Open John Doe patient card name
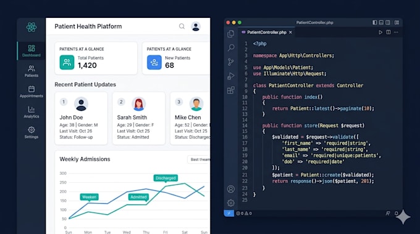This screenshot has height=234, width=420. 71,117
